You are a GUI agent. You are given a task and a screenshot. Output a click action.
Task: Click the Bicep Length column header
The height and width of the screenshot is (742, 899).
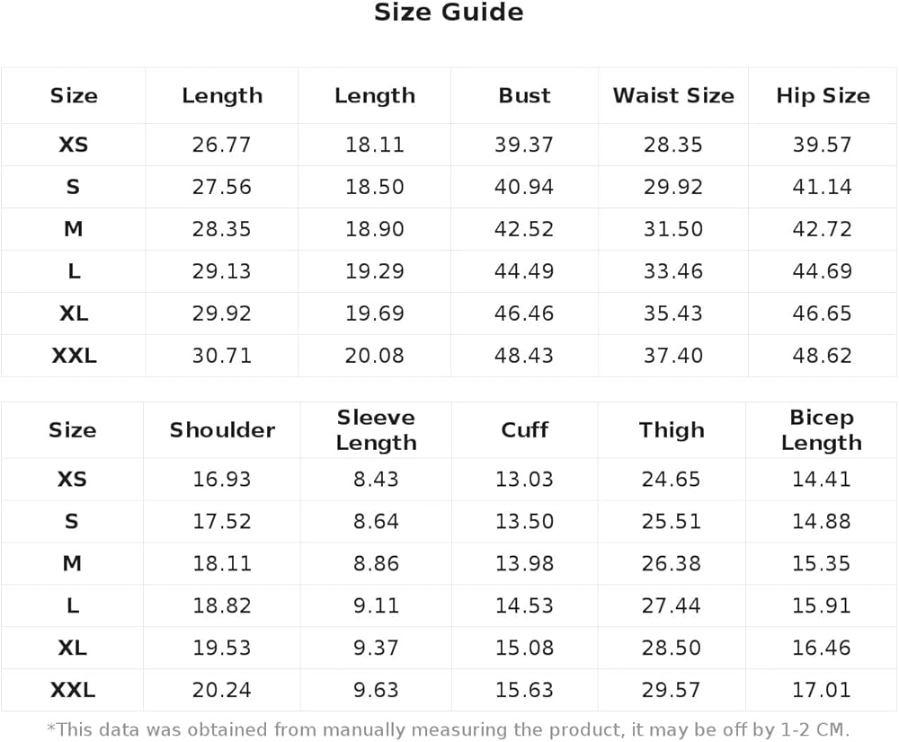[x=821, y=430]
